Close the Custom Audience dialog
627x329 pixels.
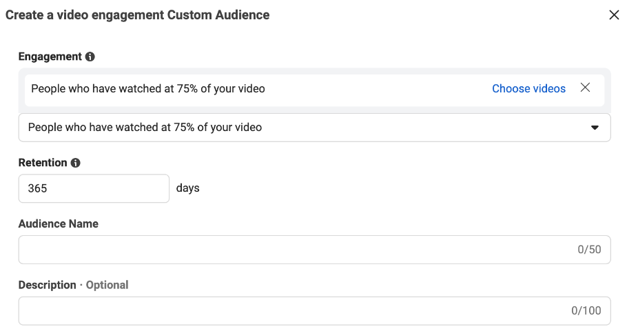coord(614,15)
